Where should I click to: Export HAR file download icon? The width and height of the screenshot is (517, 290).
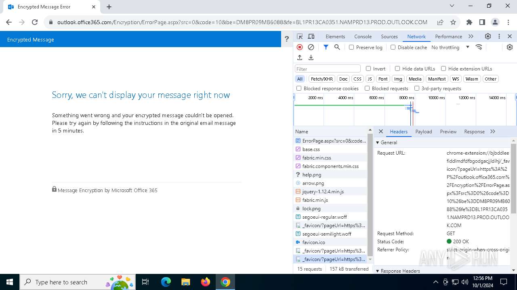tap(311, 58)
